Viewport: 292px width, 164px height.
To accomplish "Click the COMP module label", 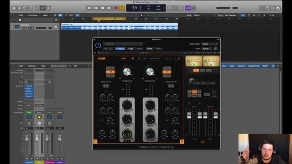I will coord(101,59).
